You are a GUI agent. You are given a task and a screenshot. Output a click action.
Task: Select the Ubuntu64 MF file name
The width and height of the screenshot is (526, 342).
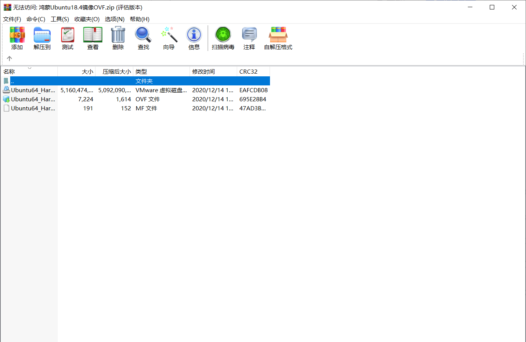[33, 108]
